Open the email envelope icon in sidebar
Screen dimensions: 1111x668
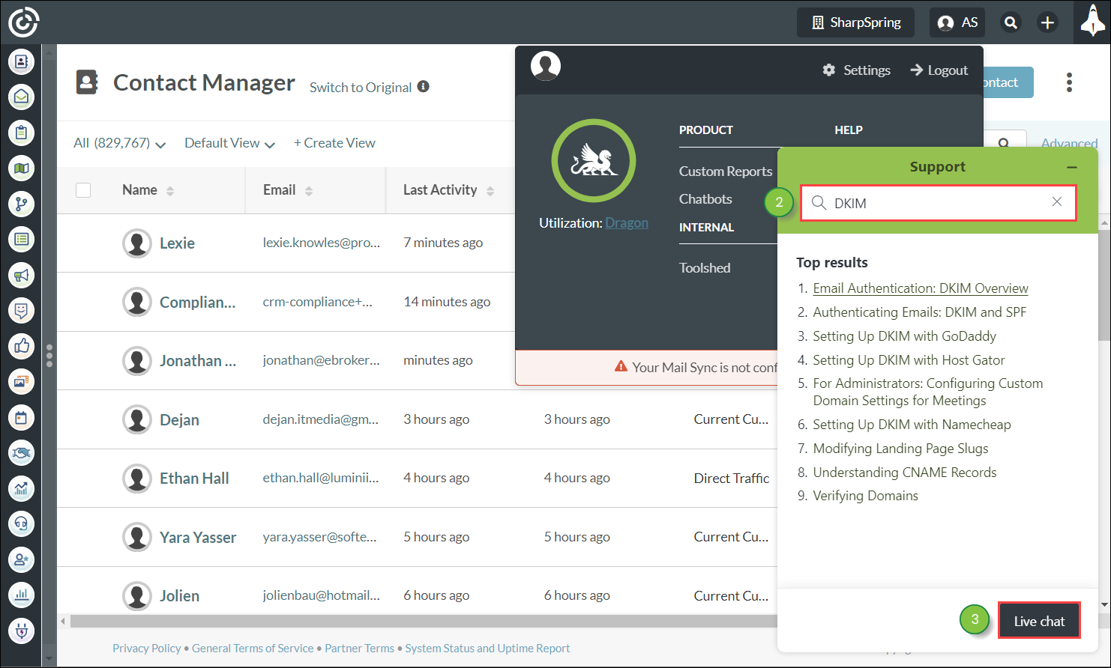tap(22, 97)
